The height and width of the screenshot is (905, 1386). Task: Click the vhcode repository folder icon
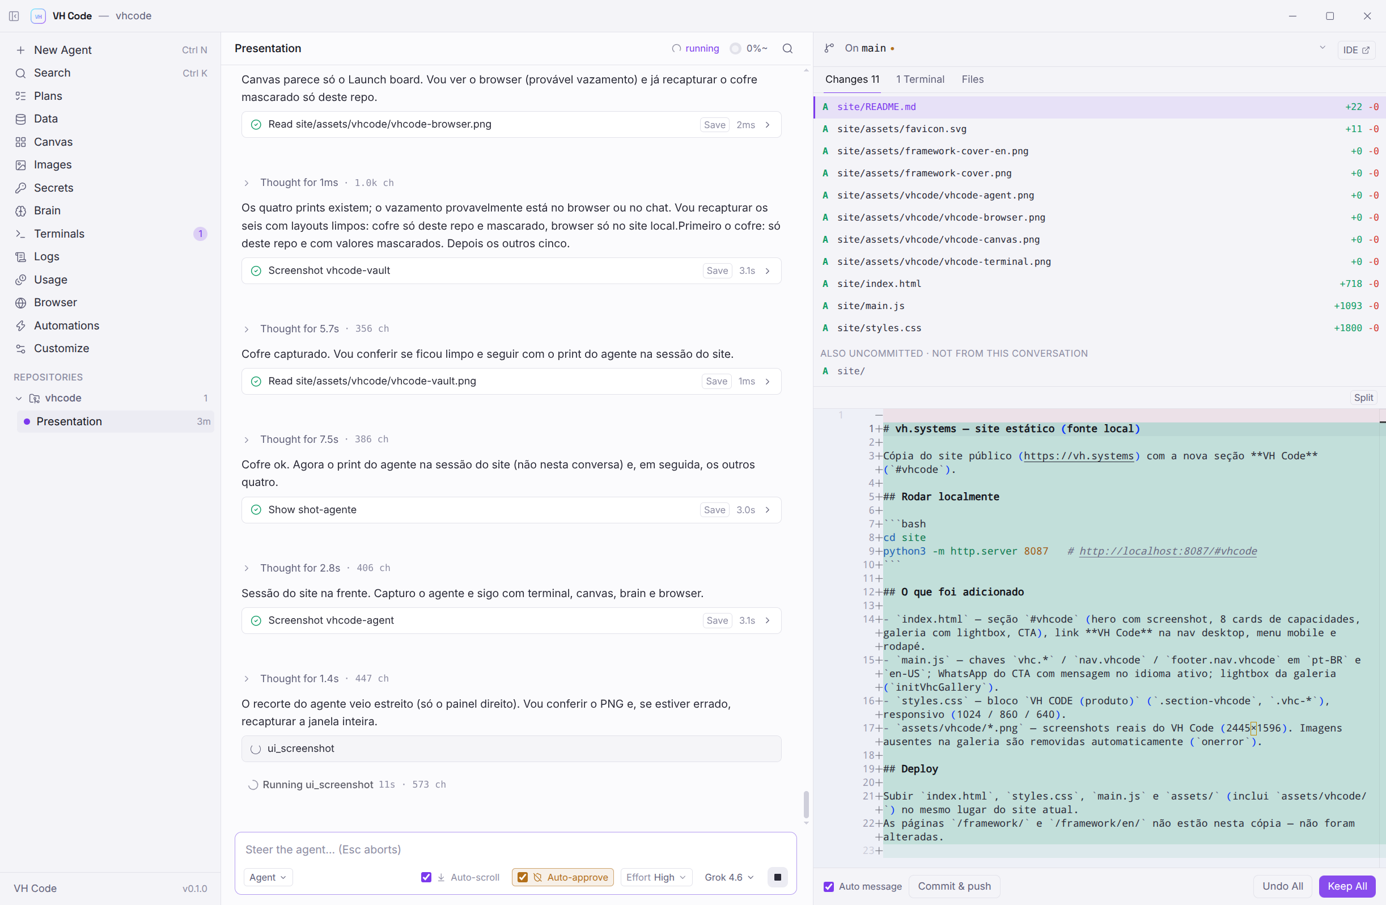[35, 398]
